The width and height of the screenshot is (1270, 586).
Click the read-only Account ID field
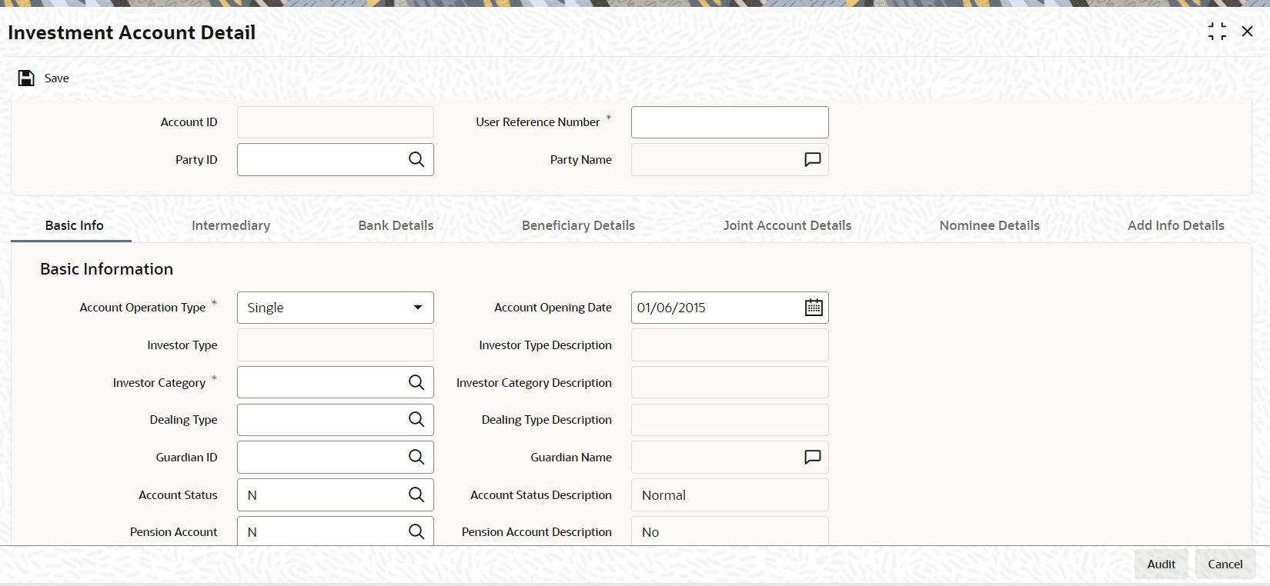tap(336, 122)
